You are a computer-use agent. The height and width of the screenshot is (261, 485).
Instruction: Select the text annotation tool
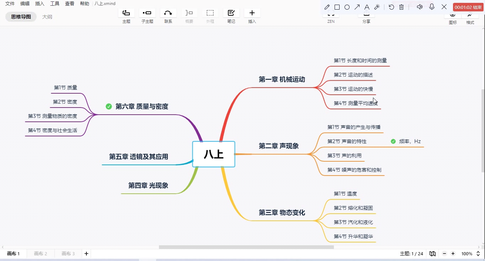click(367, 7)
